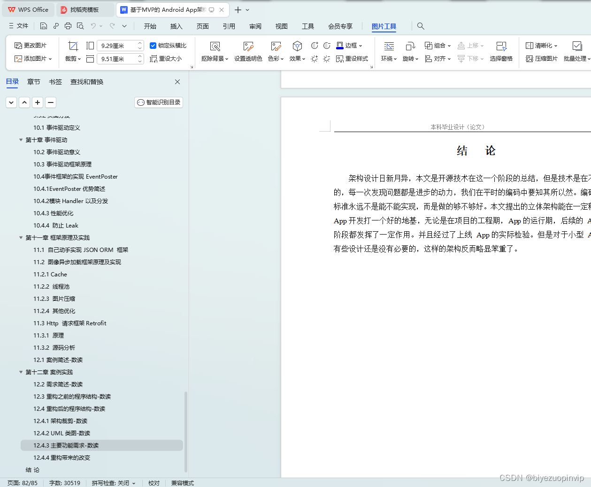Viewport: 591px width, 487px height.
Task: Switch to 审阅 ribbon tab
Action: pyautogui.click(x=255, y=26)
